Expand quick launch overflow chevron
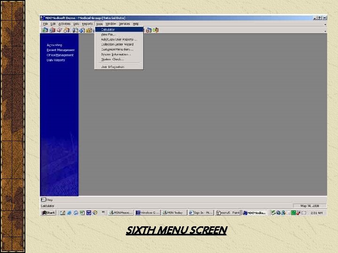Screen dimensions: 338x253 pyautogui.click(x=103, y=212)
